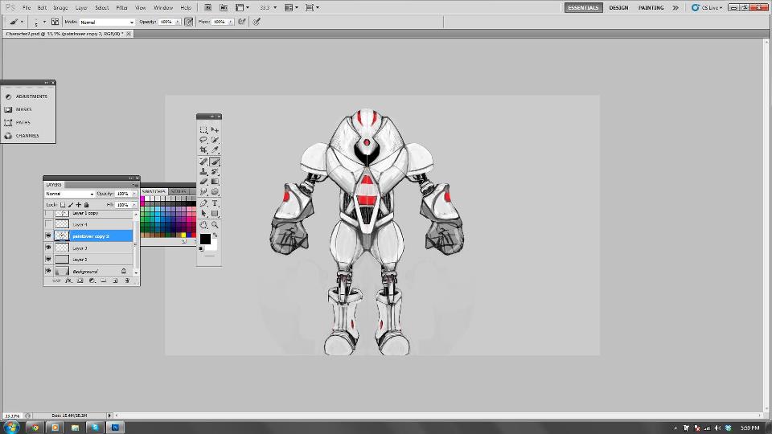Switch to the Design workspace
Screen dimensions: 772x434
(618, 7)
